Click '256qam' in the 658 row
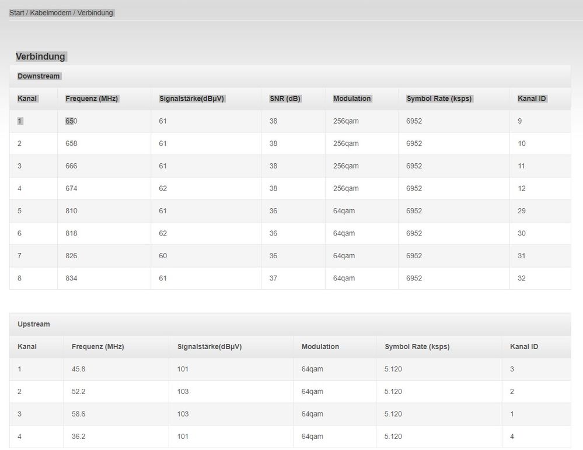Image resolution: width=583 pixels, height=450 pixels. 346,144
